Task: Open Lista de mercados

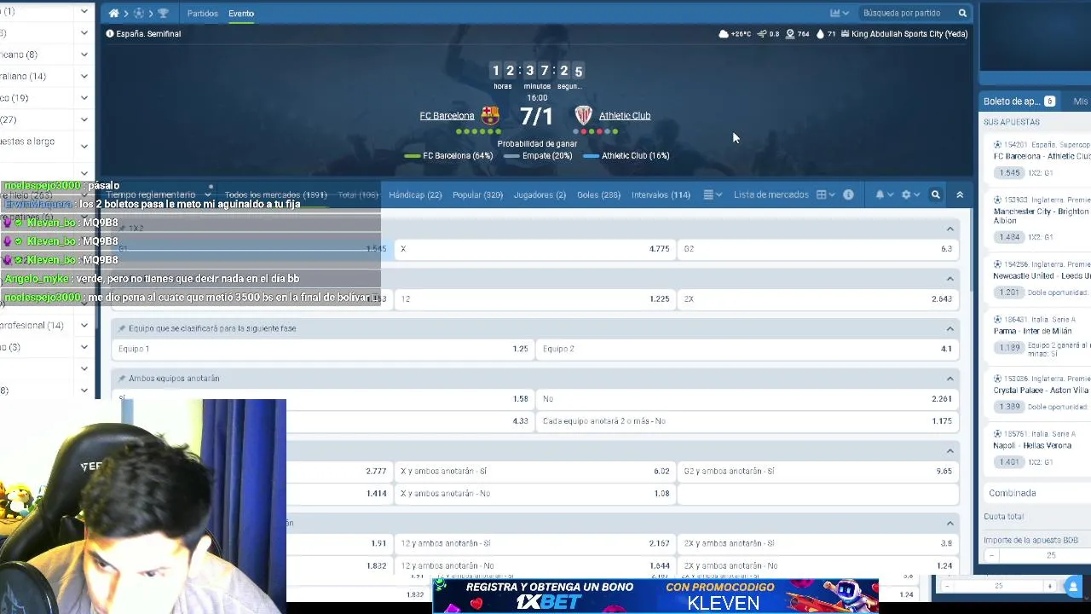Action: point(771,195)
